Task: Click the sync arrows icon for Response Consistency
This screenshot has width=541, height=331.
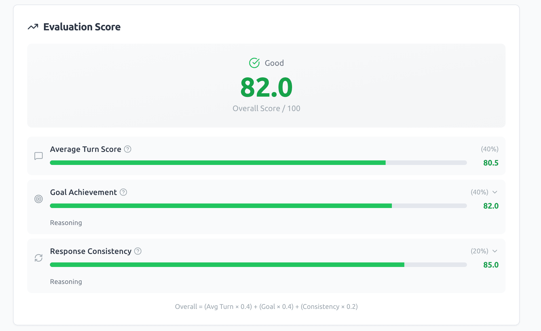Action: click(x=39, y=258)
